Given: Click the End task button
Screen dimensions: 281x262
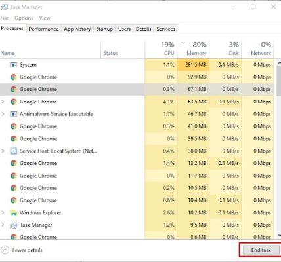Looking at the screenshot, I should coord(261,250).
